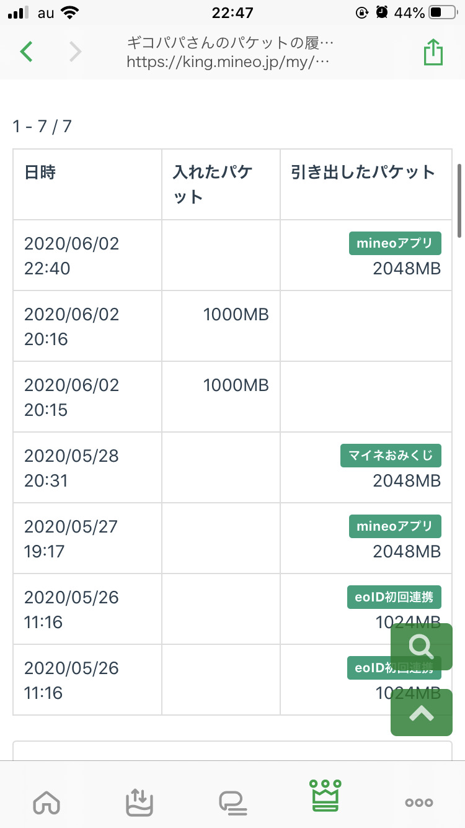Select the crown tab icon
This screenshot has height=828, width=465.
coord(325,796)
